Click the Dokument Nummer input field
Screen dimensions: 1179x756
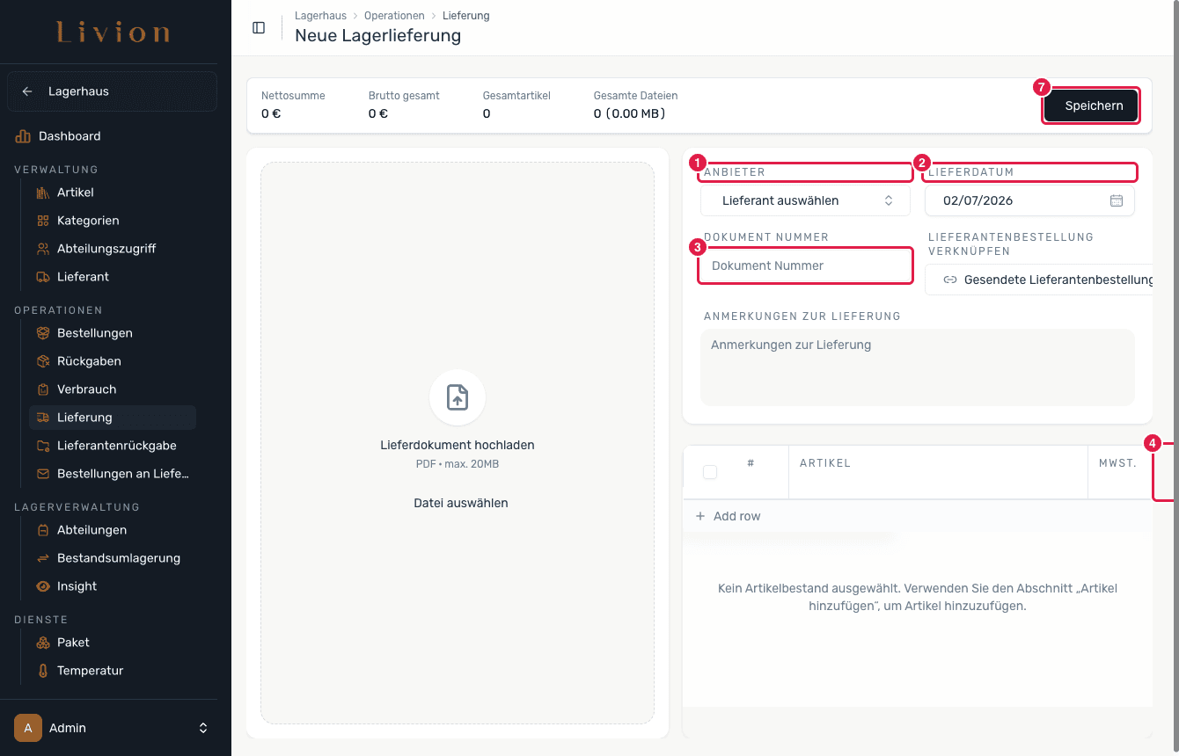pyautogui.click(x=805, y=265)
